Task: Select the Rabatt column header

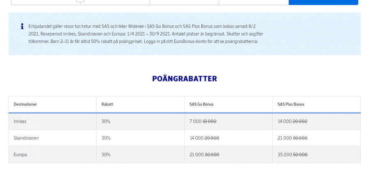Action: [107, 104]
